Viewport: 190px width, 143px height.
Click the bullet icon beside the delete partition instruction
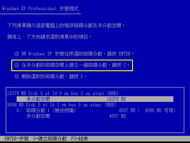(17, 77)
